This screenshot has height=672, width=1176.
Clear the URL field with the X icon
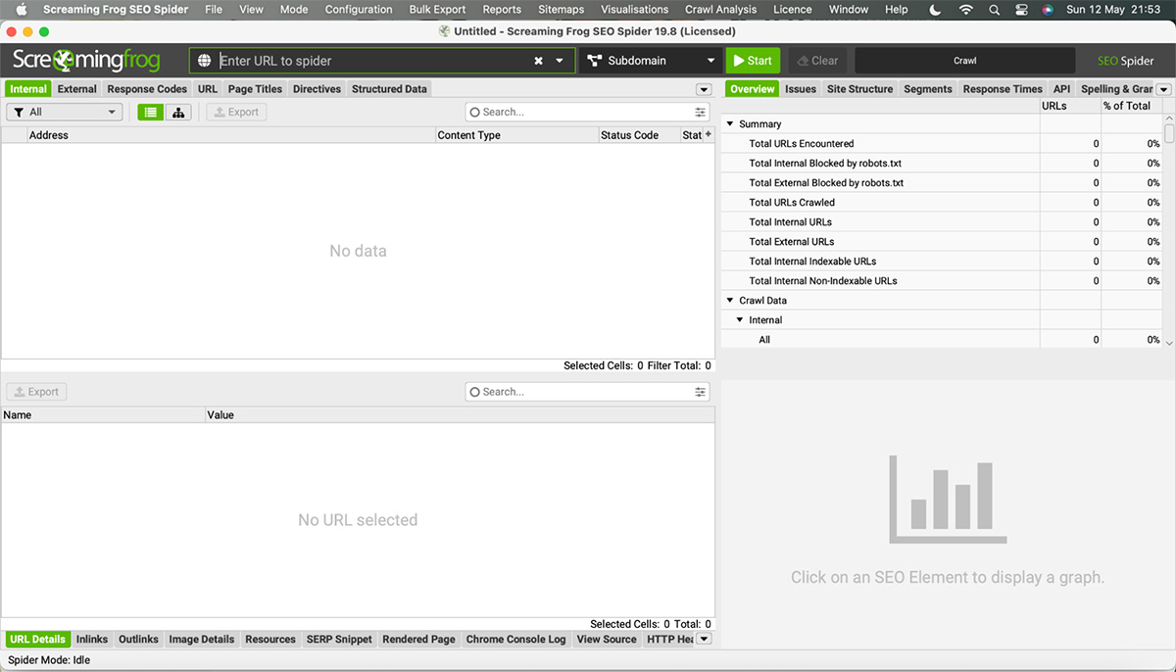[x=538, y=61]
